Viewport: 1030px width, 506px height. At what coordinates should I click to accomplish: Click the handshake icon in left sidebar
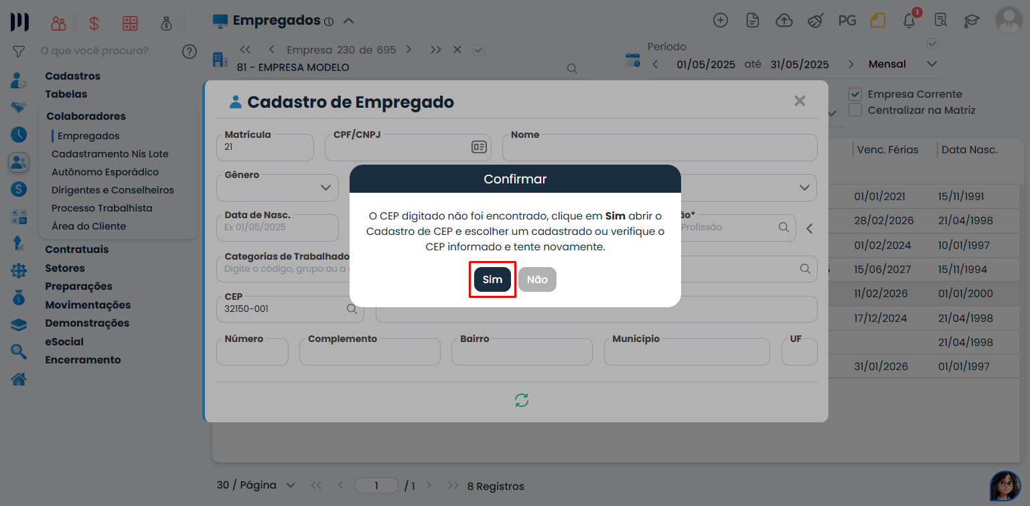(19, 107)
